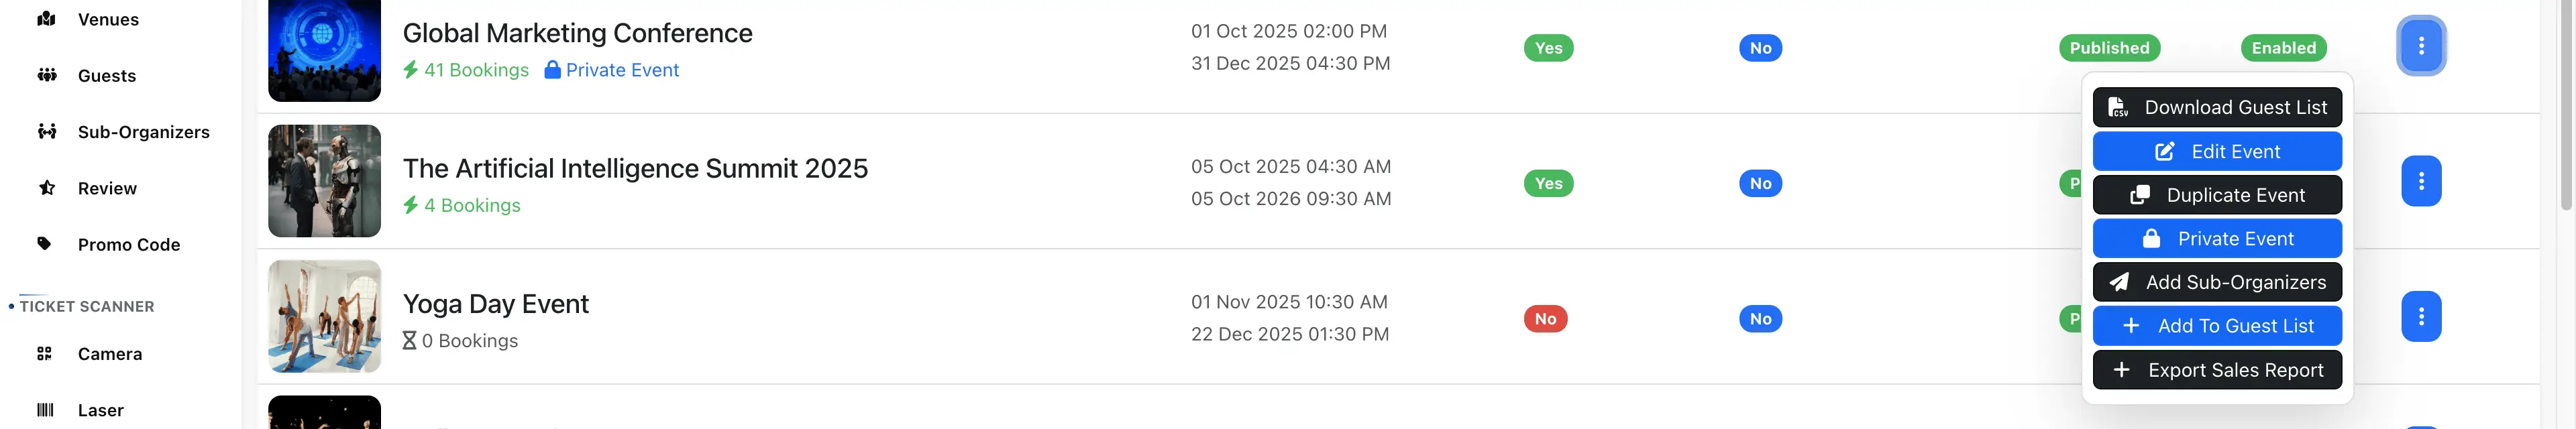Click the 41 Bookings link
Screen dimensions: 2576x429
(475, 69)
